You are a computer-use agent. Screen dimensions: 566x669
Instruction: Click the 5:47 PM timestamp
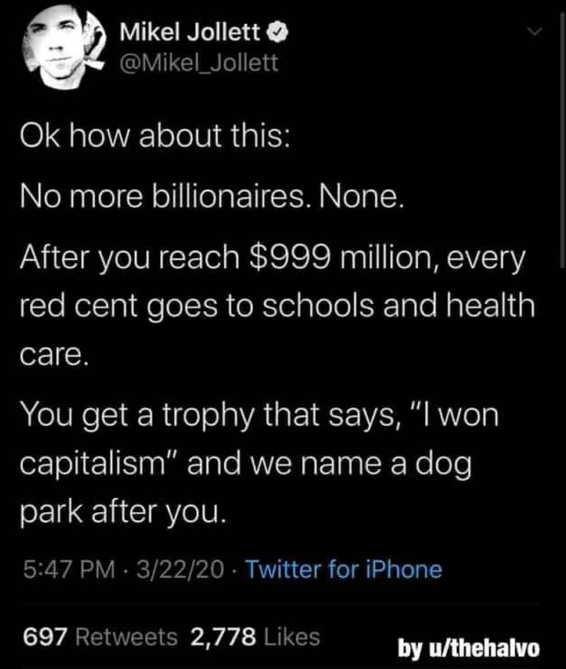click(70, 570)
